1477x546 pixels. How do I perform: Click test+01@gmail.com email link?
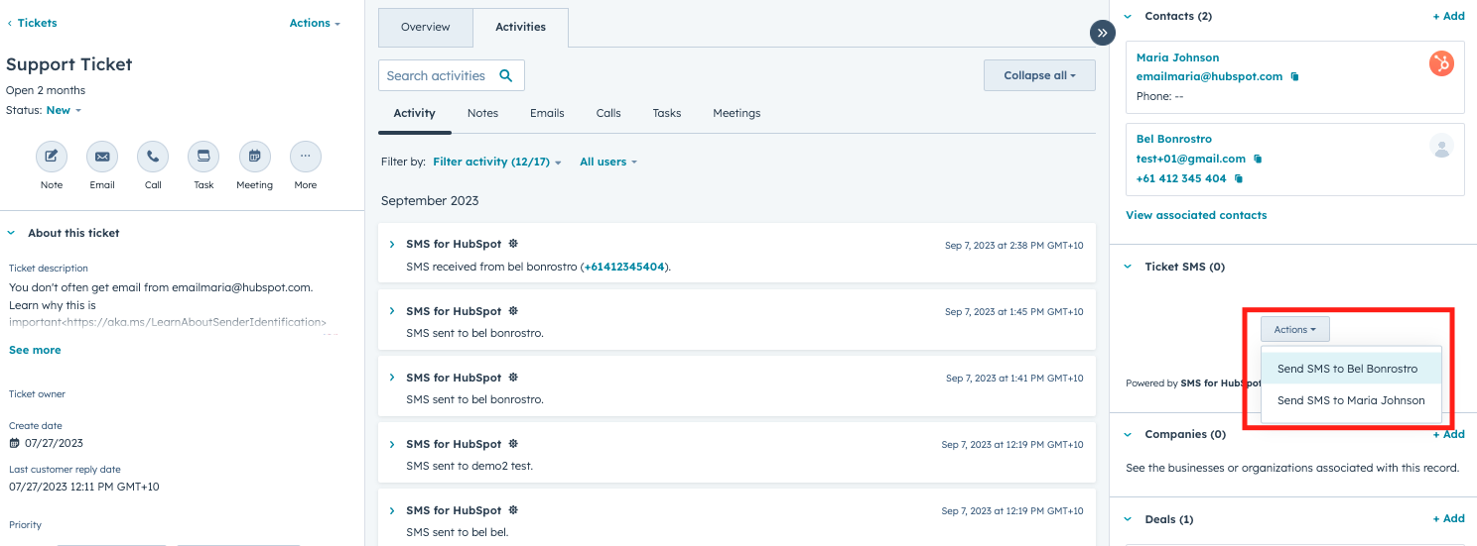(1191, 159)
